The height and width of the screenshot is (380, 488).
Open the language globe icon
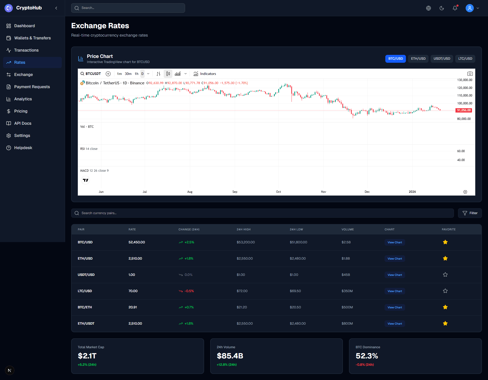[428, 8]
